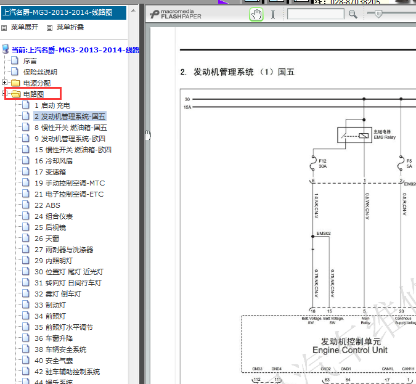Click the F12 30A fuse label
Viewport: 416px width, 384px height.
(x=322, y=163)
